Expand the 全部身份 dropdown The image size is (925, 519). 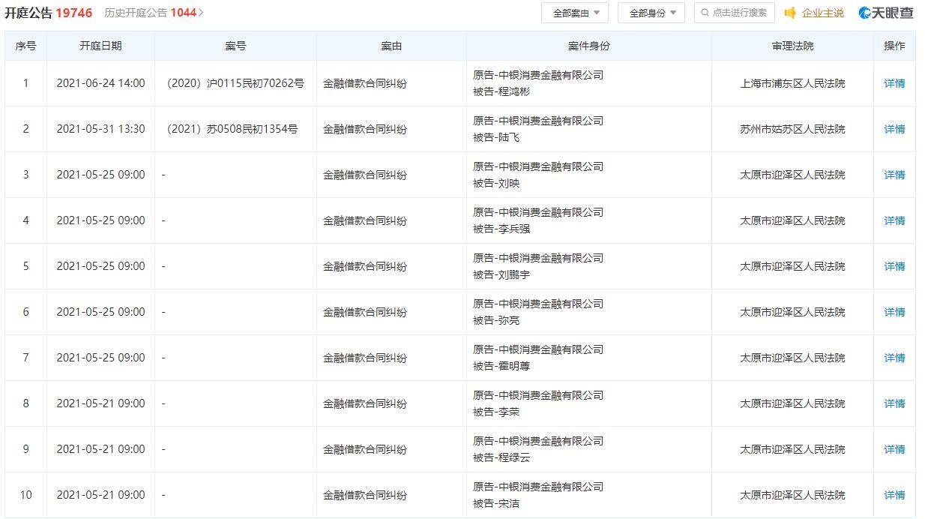click(651, 13)
